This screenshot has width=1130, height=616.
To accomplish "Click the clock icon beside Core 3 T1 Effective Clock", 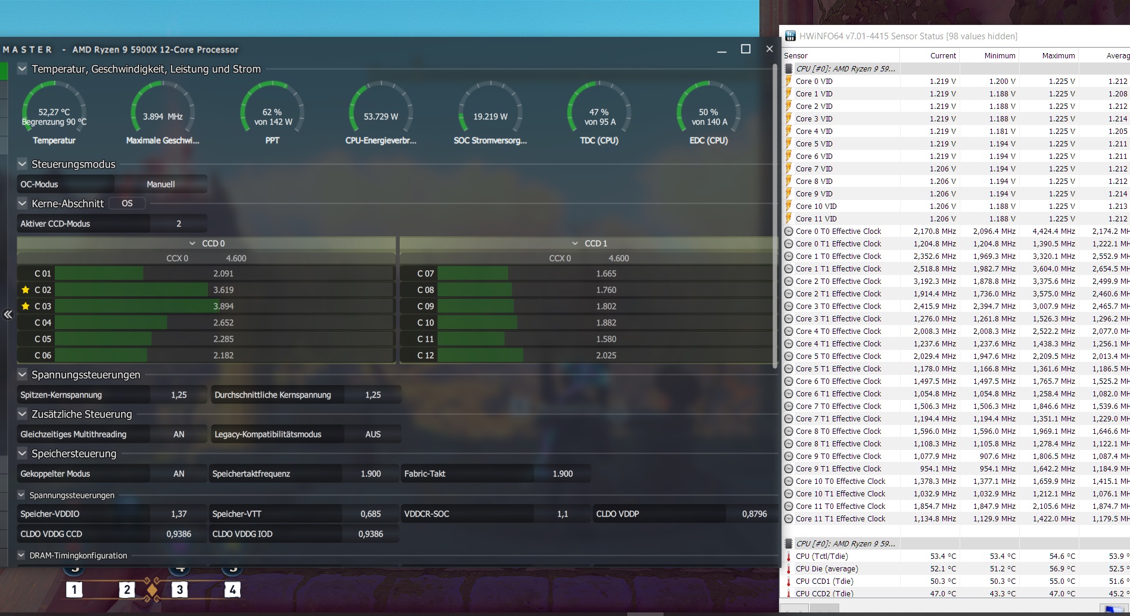I will 789,318.
